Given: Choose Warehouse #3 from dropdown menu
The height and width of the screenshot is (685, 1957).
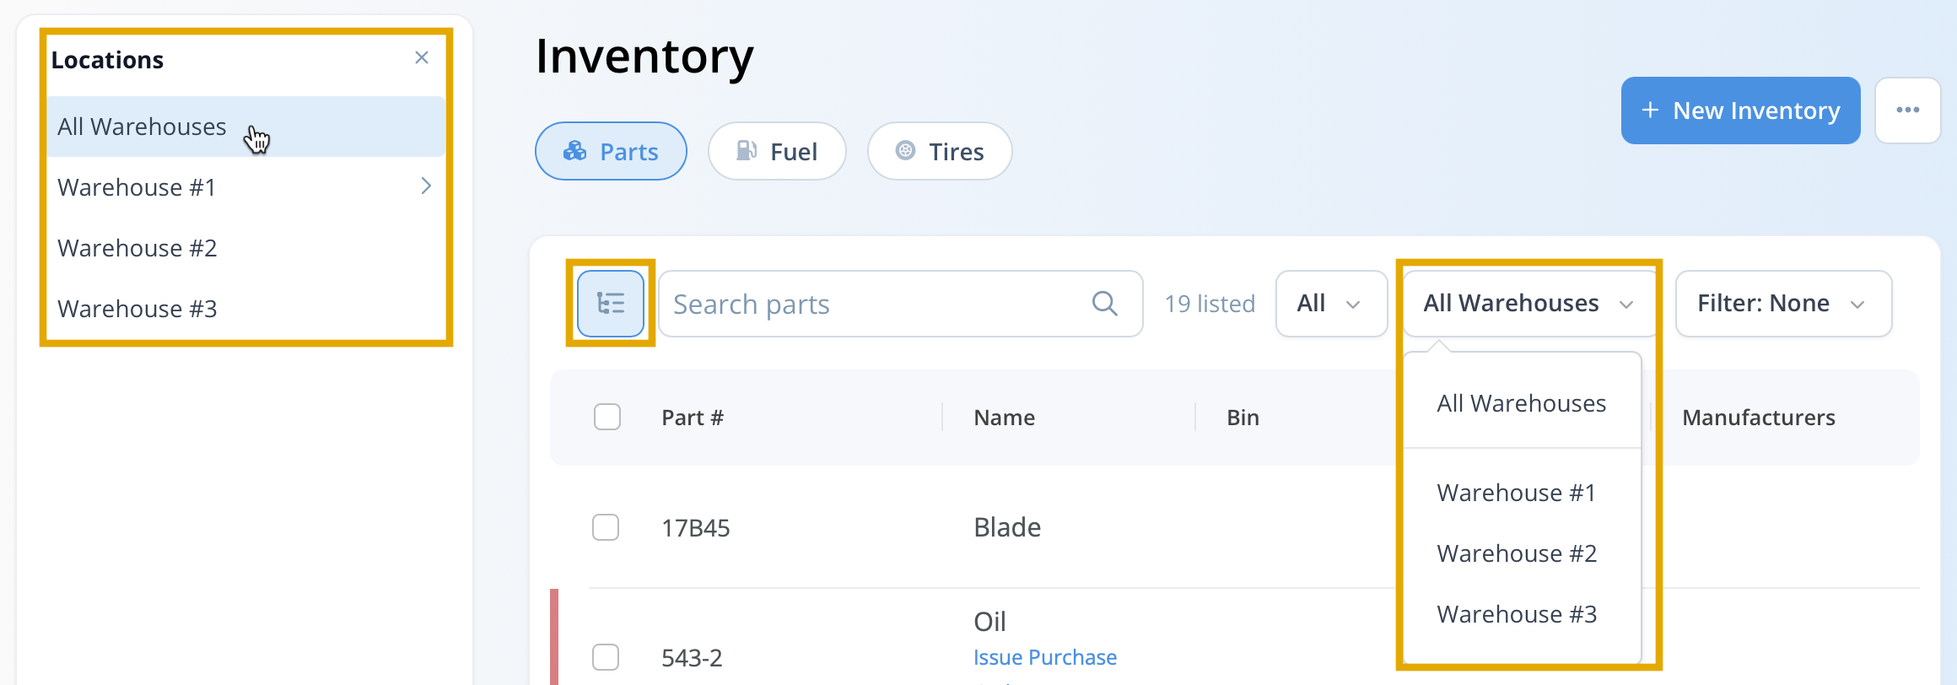Looking at the screenshot, I should click(x=1517, y=614).
